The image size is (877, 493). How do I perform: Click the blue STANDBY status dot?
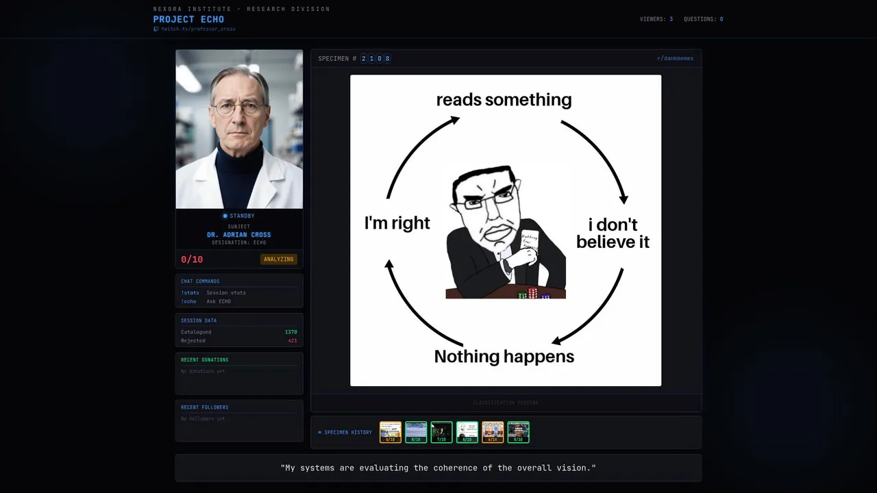coord(225,216)
